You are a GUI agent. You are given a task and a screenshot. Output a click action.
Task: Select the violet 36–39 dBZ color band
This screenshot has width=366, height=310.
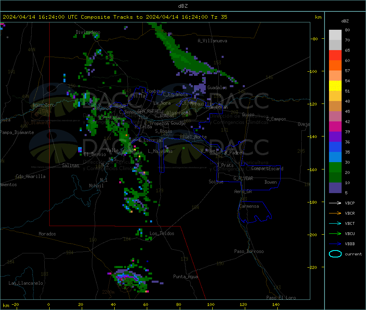tap(335, 137)
